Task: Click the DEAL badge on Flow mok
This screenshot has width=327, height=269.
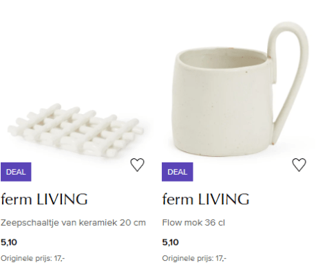Action: coord(177,172)
